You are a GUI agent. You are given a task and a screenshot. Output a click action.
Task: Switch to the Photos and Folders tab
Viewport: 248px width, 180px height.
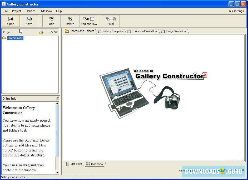[80, 31]
